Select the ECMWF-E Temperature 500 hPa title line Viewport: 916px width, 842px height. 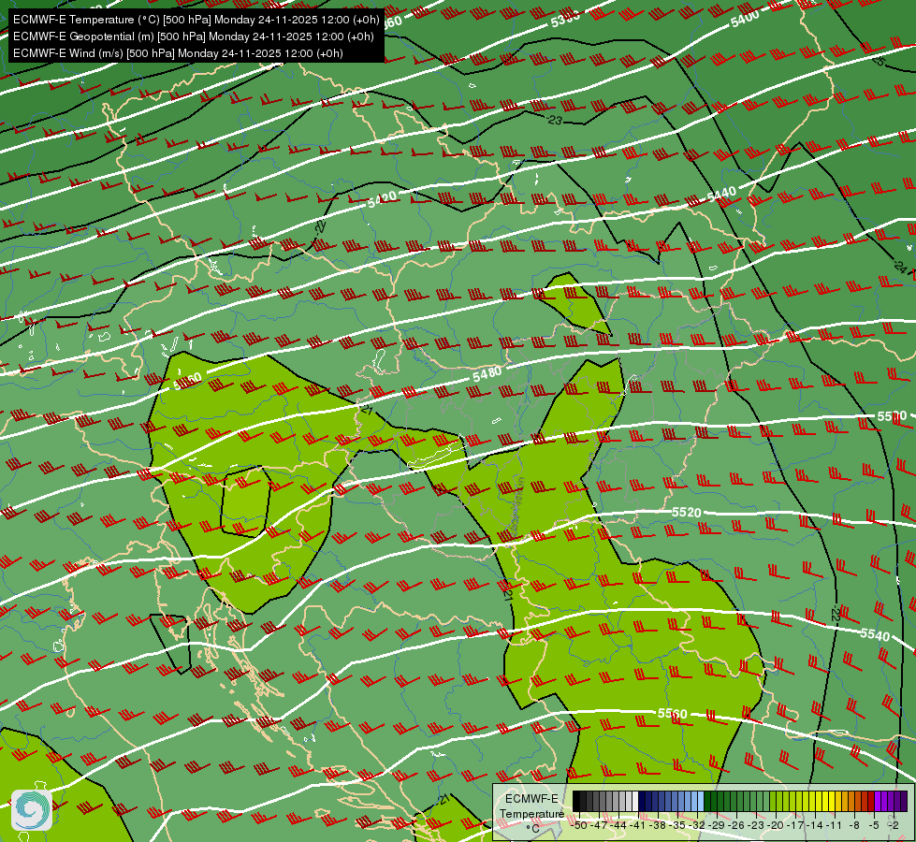(x=196, y=20)
